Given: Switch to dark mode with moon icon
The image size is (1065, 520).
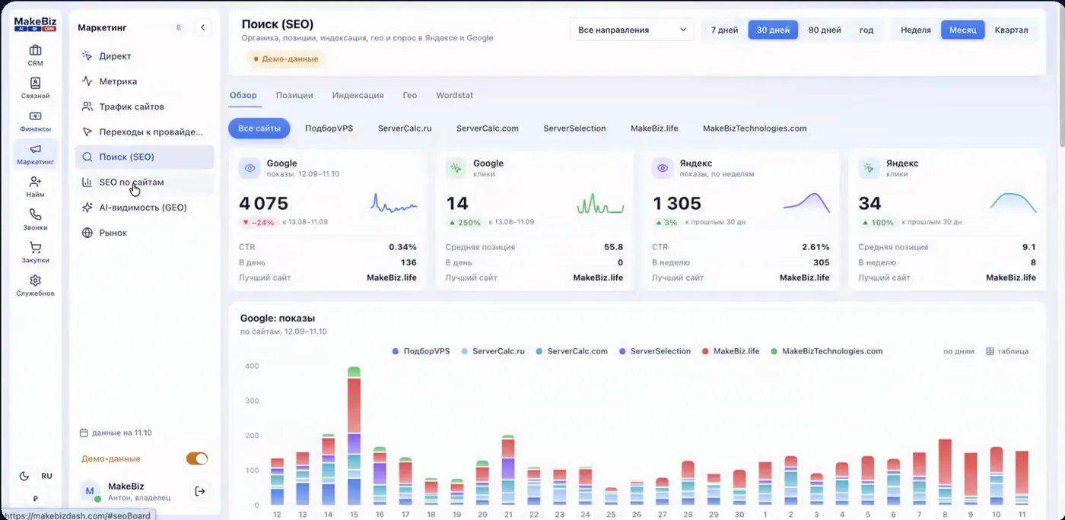Looking at the screenshot, I should [24, 476].
